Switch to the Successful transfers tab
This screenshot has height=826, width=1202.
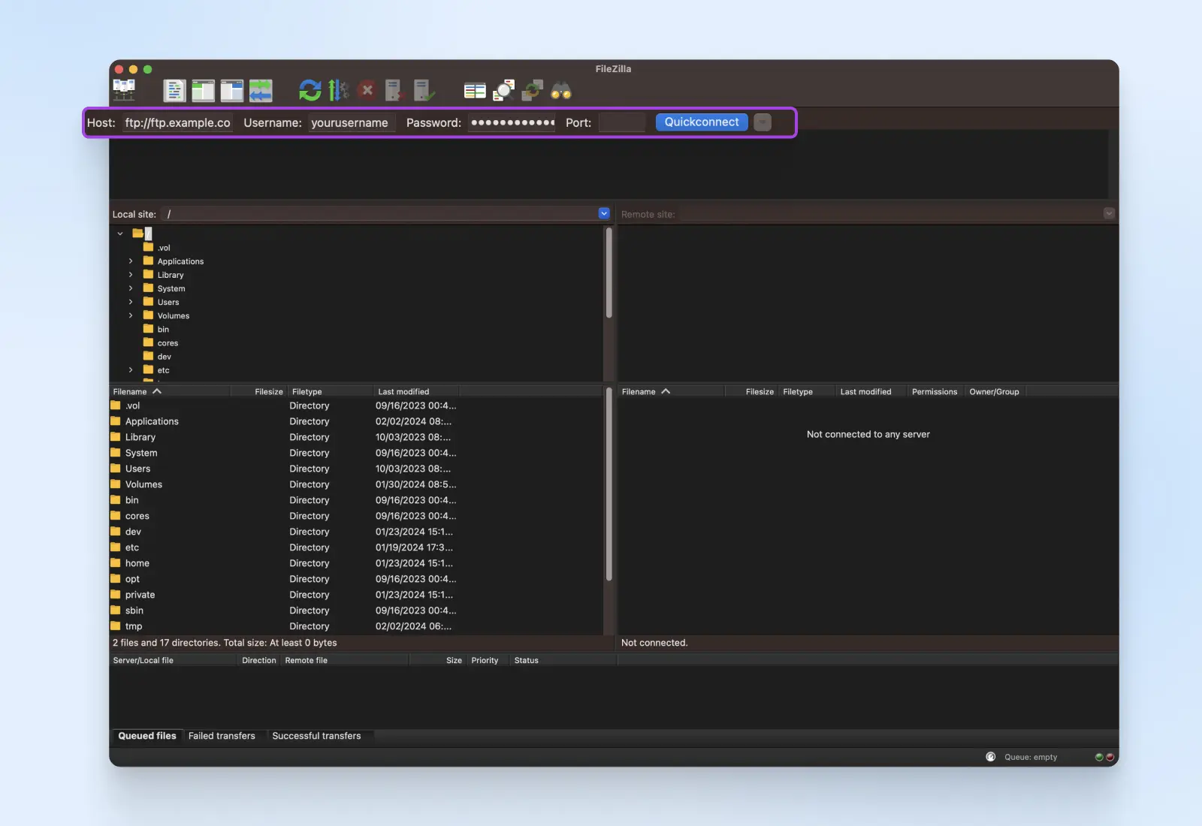click(x=316, y=736)
